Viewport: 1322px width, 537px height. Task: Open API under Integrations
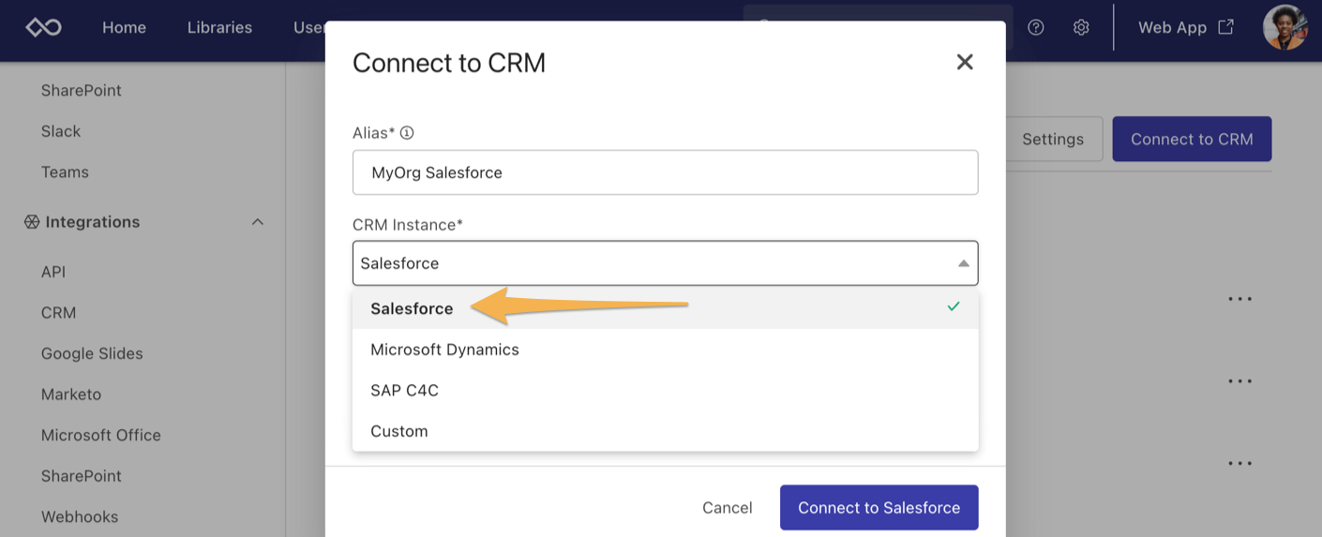(x=53, y=272)
